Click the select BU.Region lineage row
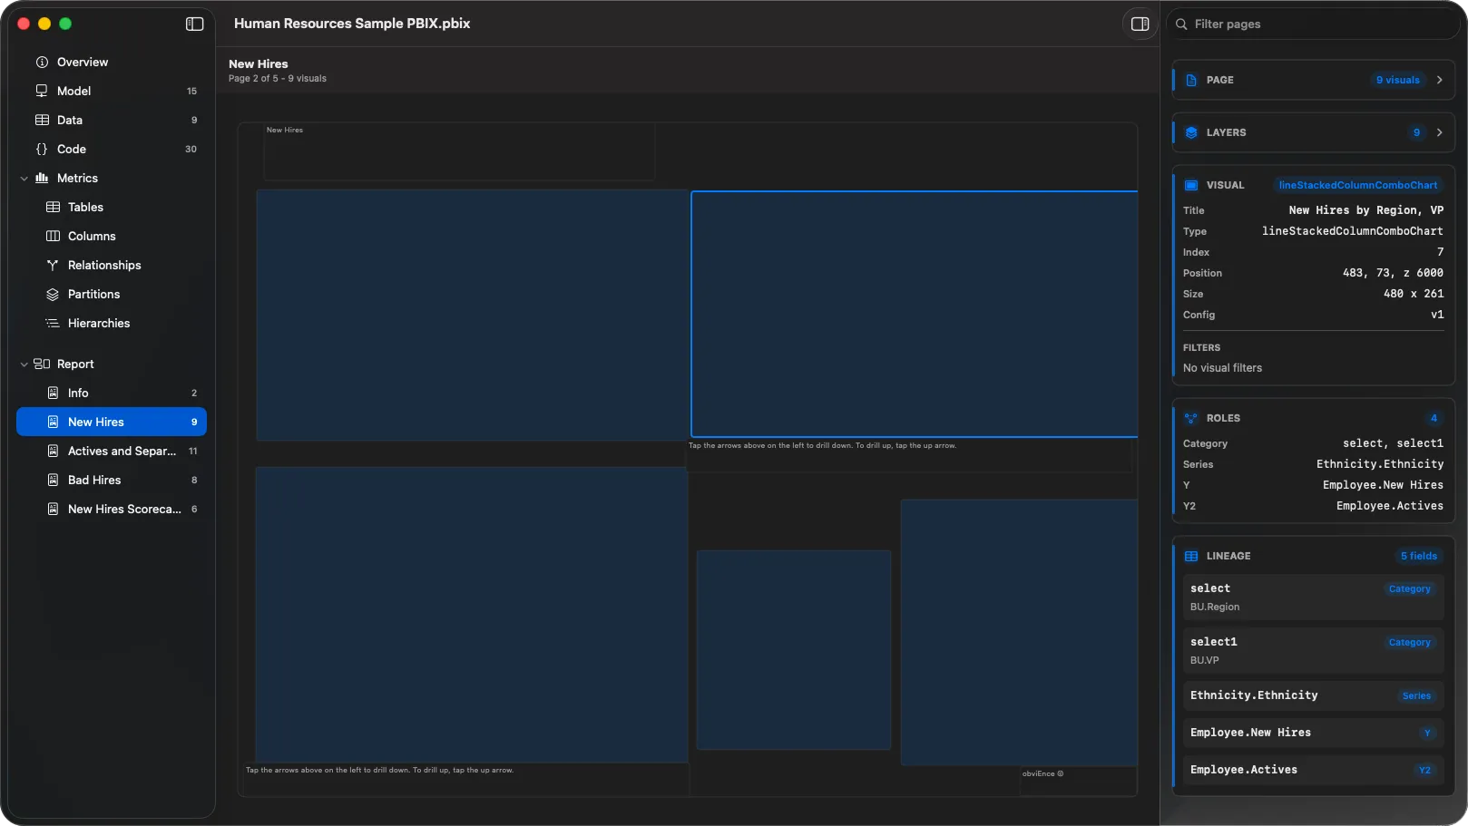The height and width of the screenshot is (826, 1468). (x=1313, y=597)
